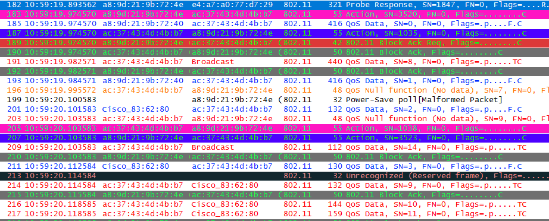Select packet 217 QoS Data SN=11 row
The width and height of the screenshot is (549, 221).
click(274, 213)
